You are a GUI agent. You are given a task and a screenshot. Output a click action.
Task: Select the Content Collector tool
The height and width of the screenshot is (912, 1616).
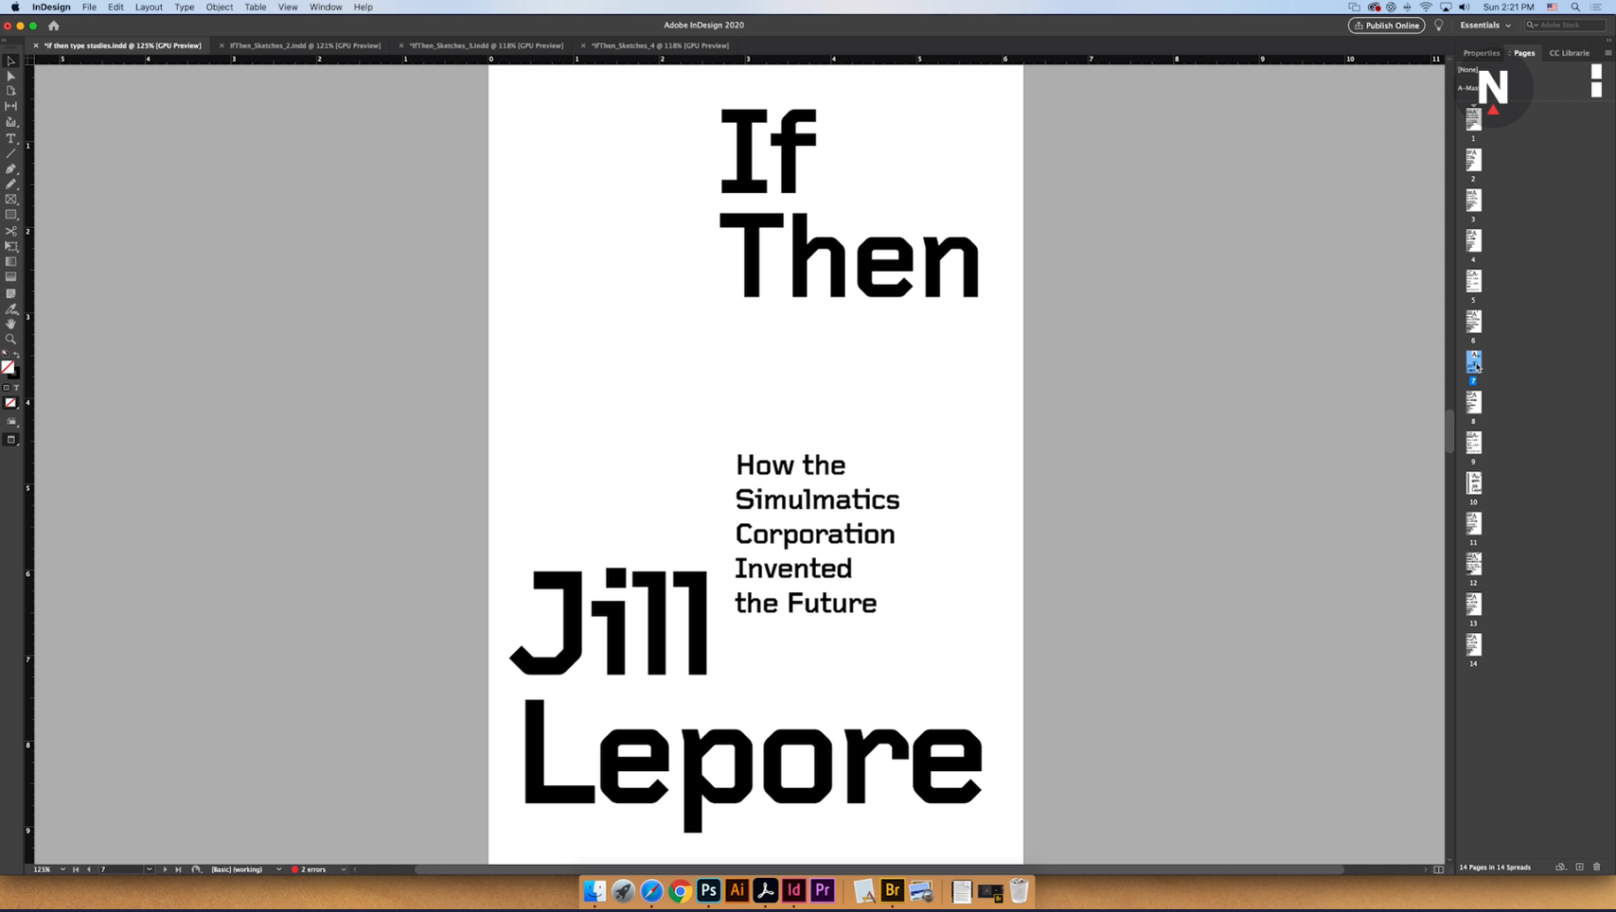(11, 122)
